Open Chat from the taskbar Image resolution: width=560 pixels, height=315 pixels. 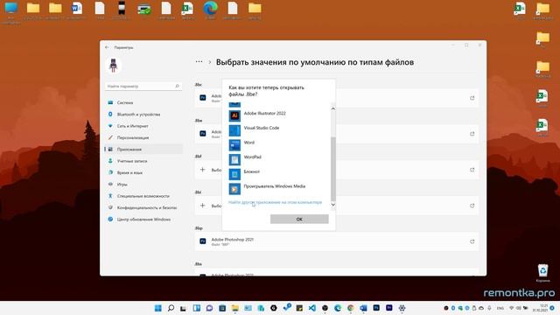pos(209,308)
